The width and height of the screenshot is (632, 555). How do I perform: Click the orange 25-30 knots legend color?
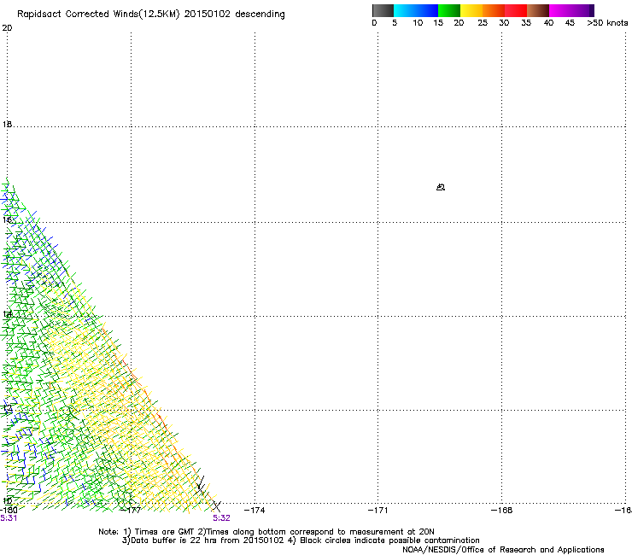494,10
